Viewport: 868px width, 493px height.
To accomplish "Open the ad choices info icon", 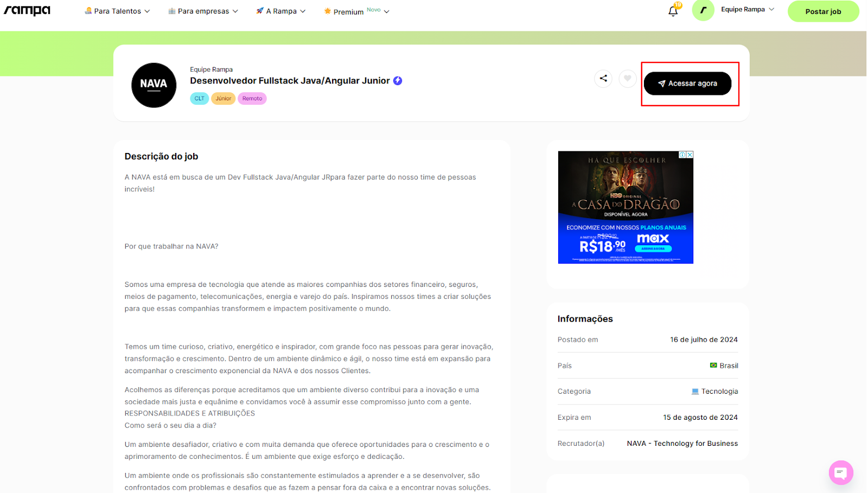I will (x=682, y=155).
